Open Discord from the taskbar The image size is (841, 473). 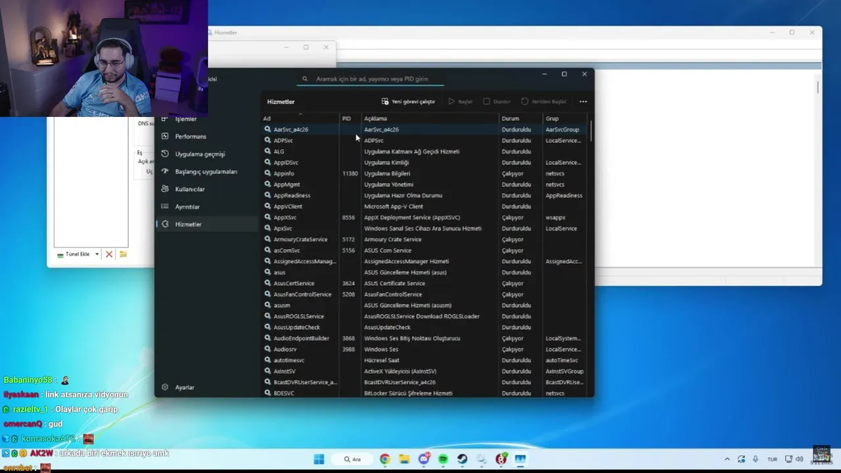point(424,459)
